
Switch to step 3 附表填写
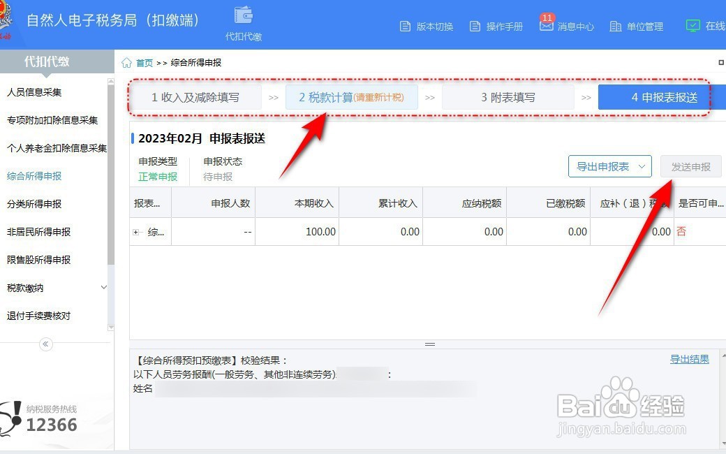(508, 96)
